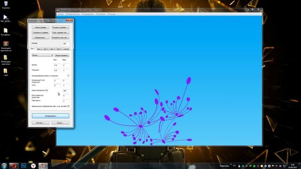Open the system clock and date in the tray
This screenshot has height=169, width=301.
tap(293, 166)
